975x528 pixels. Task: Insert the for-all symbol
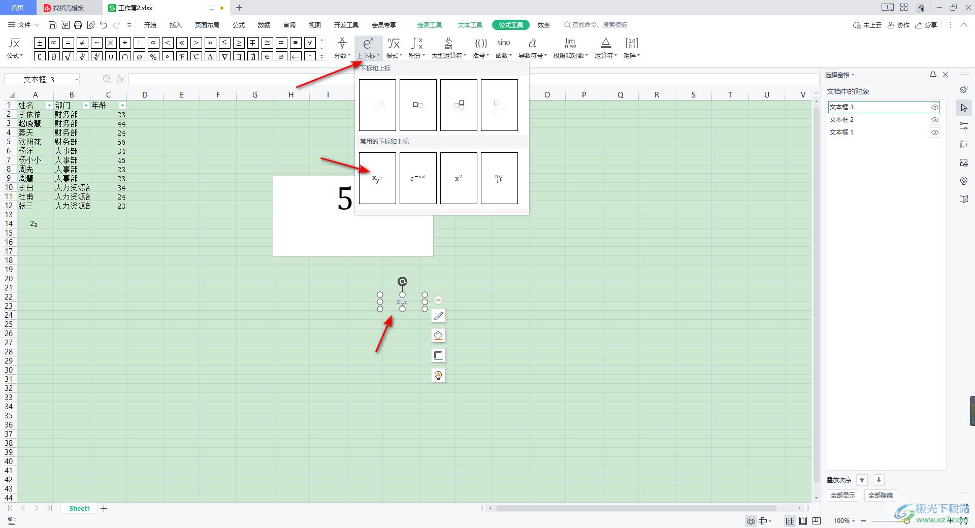click(x=310, y=43)
